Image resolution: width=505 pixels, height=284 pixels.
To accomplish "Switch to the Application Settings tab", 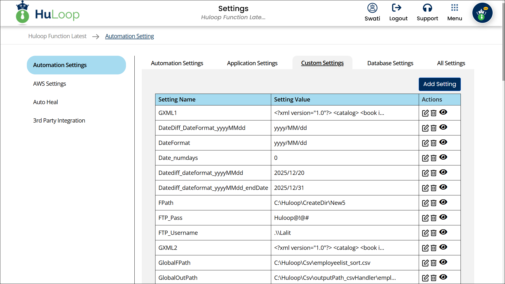I will coord(252,63).
